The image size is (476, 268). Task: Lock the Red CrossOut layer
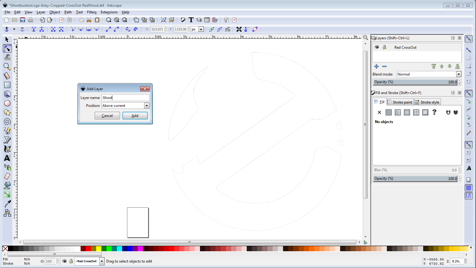(384, 47)
